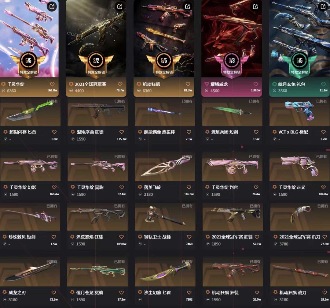Expand price chevron for 钢轨卫士 战锤
This screenshot has width=330, height=308.
coord(140,244)
